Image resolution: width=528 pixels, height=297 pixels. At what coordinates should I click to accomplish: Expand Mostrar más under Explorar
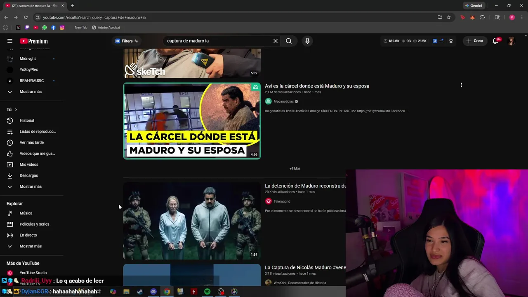[x=31, y=246]
